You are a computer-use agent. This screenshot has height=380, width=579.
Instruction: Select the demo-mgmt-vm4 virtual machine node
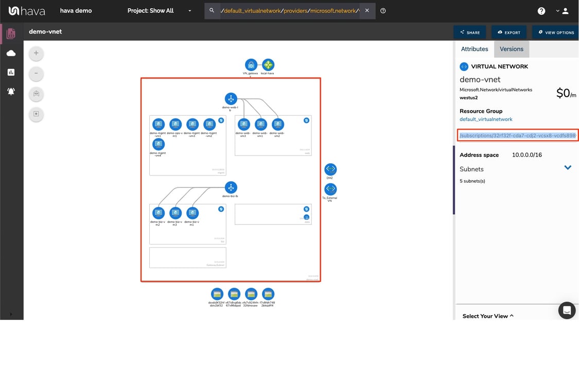(x=158, y=145)
